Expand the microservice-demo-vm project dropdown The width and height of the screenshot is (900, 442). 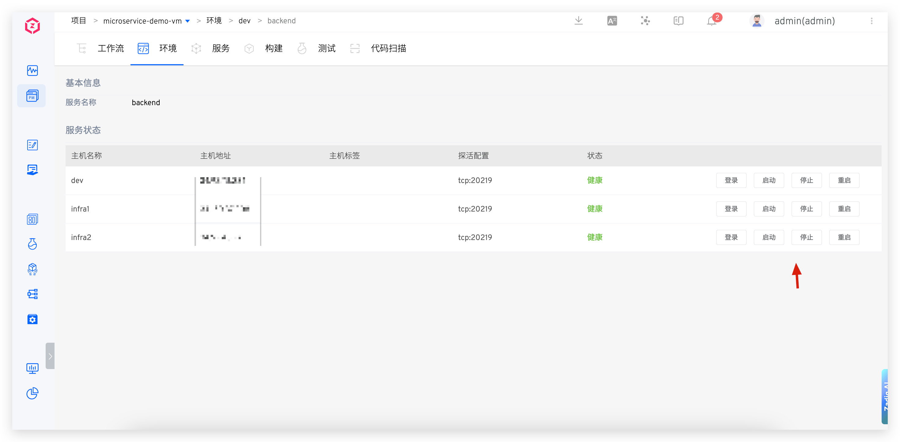pyautogui.click(x=187, y=21)
